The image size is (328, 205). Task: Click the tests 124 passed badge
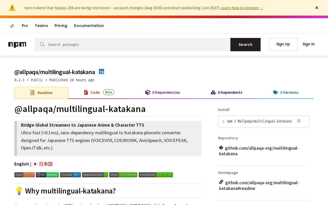[123, 175]
